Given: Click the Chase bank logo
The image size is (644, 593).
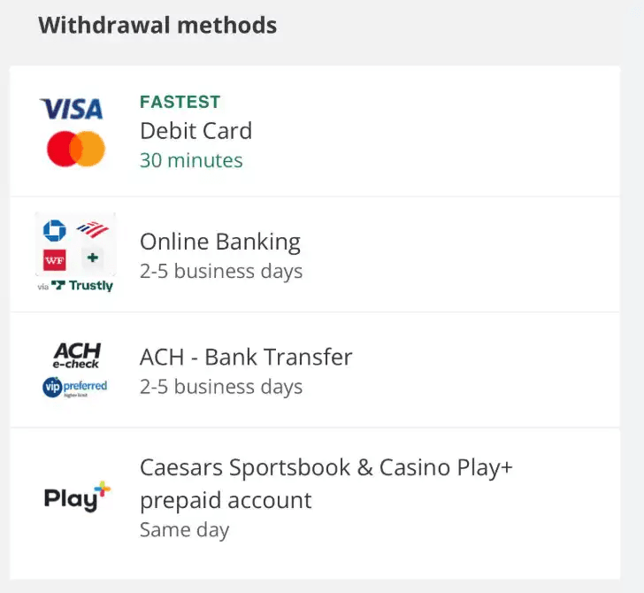Looking at the screenshot, I should (55, 230).
